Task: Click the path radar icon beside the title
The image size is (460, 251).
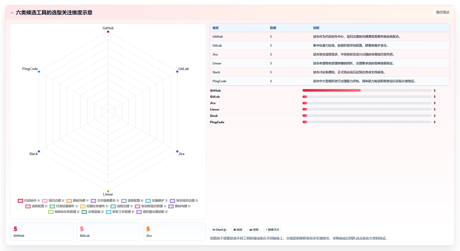Action: (x=12, y=13)
